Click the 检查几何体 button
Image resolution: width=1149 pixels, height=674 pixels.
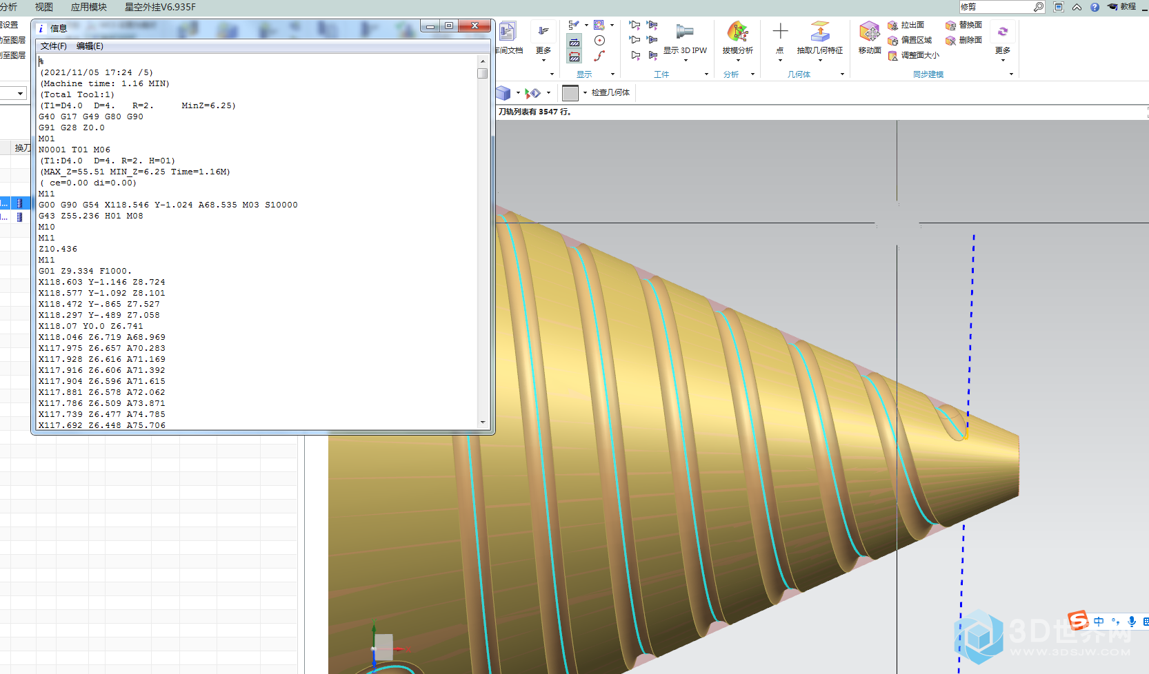coord(610,92)
